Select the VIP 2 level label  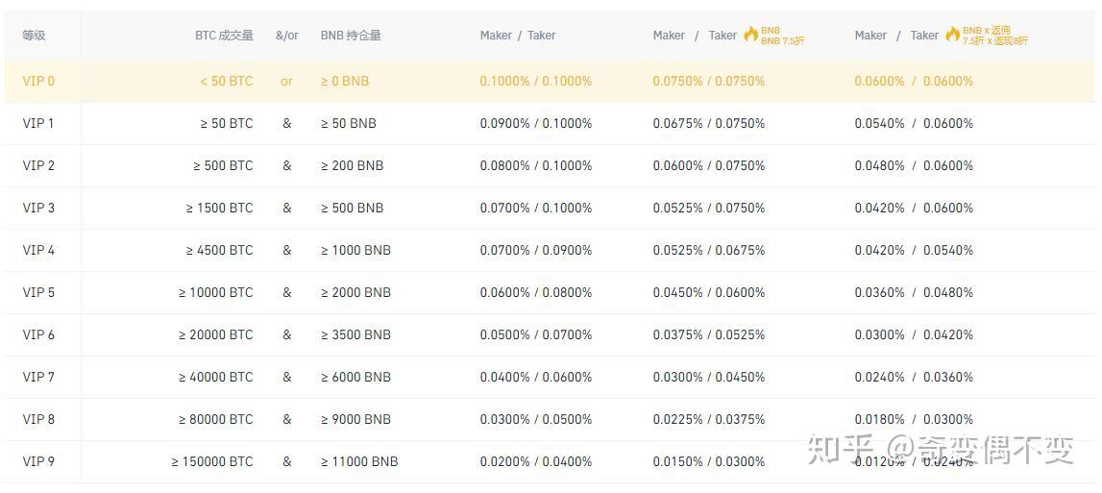point(38,165)
